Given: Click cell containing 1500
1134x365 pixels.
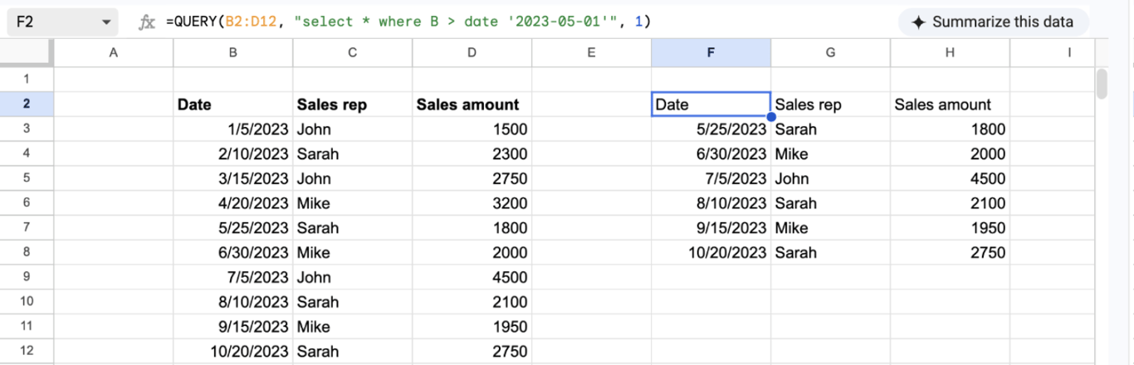Looking at the screenshot, I should (472, 129).
